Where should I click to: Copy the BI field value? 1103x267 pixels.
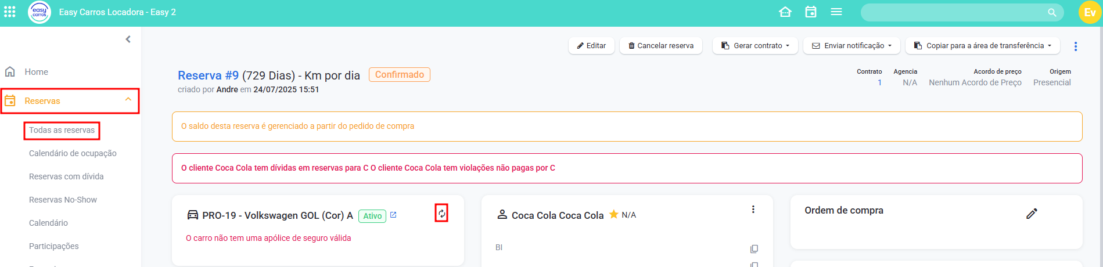tap(754, 249)
